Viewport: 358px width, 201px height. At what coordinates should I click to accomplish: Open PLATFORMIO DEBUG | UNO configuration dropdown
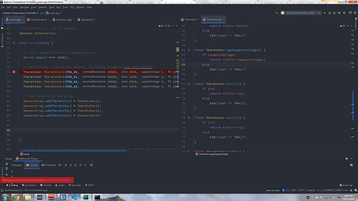click(x=301, y=13)
